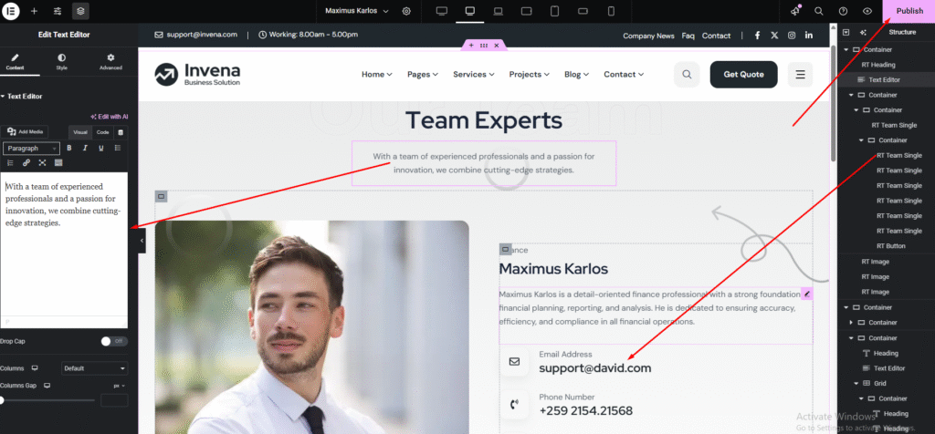935x434 pixels.
Task: Switch to widescreen desktop preview icon
Action: coord(441,11)
